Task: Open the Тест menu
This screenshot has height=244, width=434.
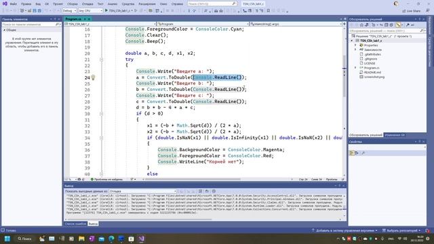Action: coord(100,4)
